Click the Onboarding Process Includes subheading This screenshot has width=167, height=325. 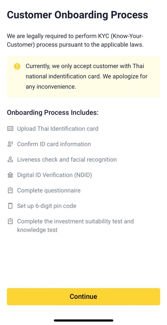pyautogui.click(x=53, y=113)
